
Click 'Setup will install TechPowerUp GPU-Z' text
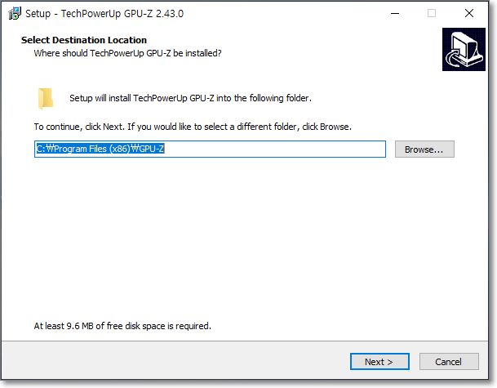(x=190, y=98)
